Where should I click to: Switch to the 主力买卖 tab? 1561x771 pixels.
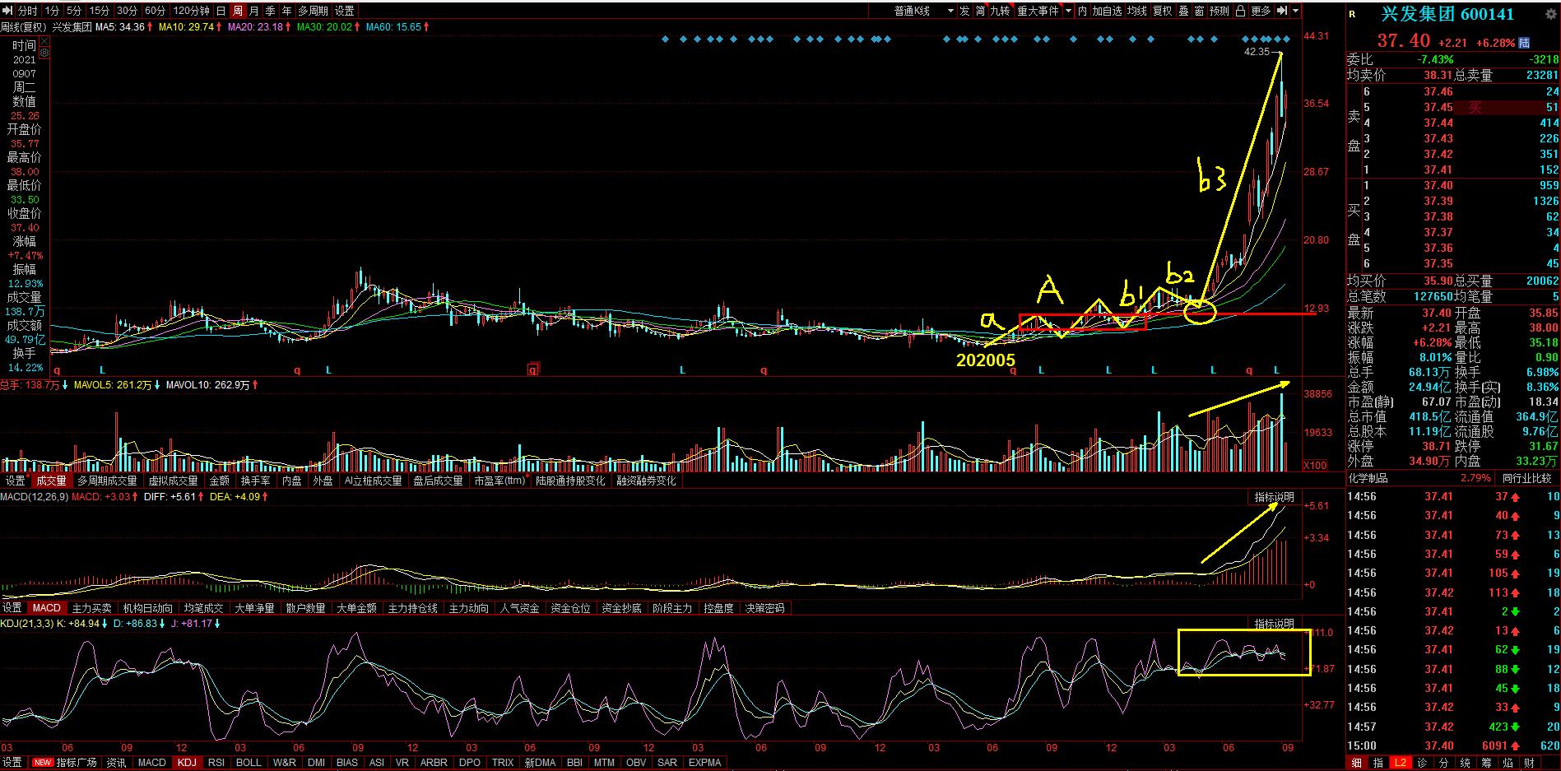click(92, 608)
